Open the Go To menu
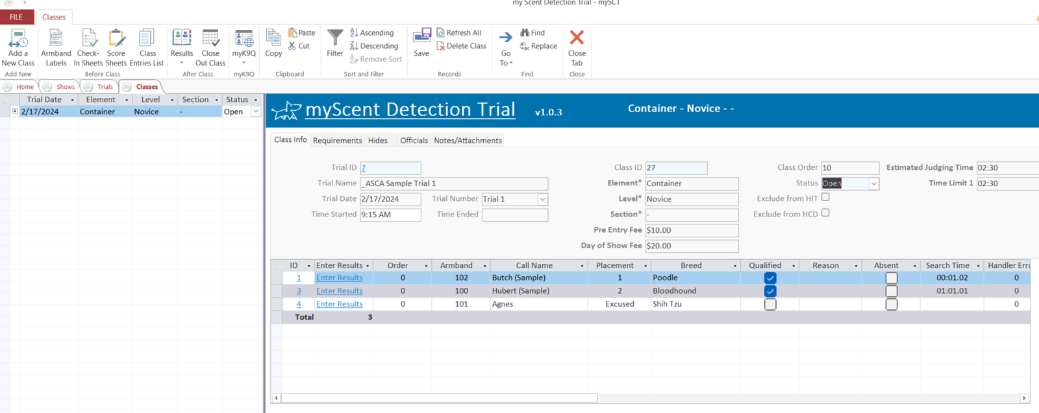This screenshot has width=1039, height=413. pos(506,47)
